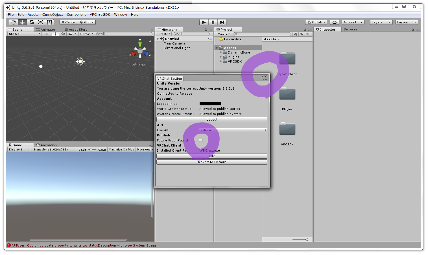Viewport: 428px width, 255px height.
Task: Open the Shaded draw mode dropdown
Action: coord(25,34)
